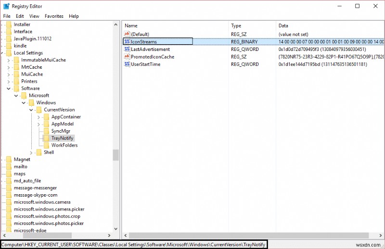Click the kindle folder icon
385x249 pixels.
9,46
